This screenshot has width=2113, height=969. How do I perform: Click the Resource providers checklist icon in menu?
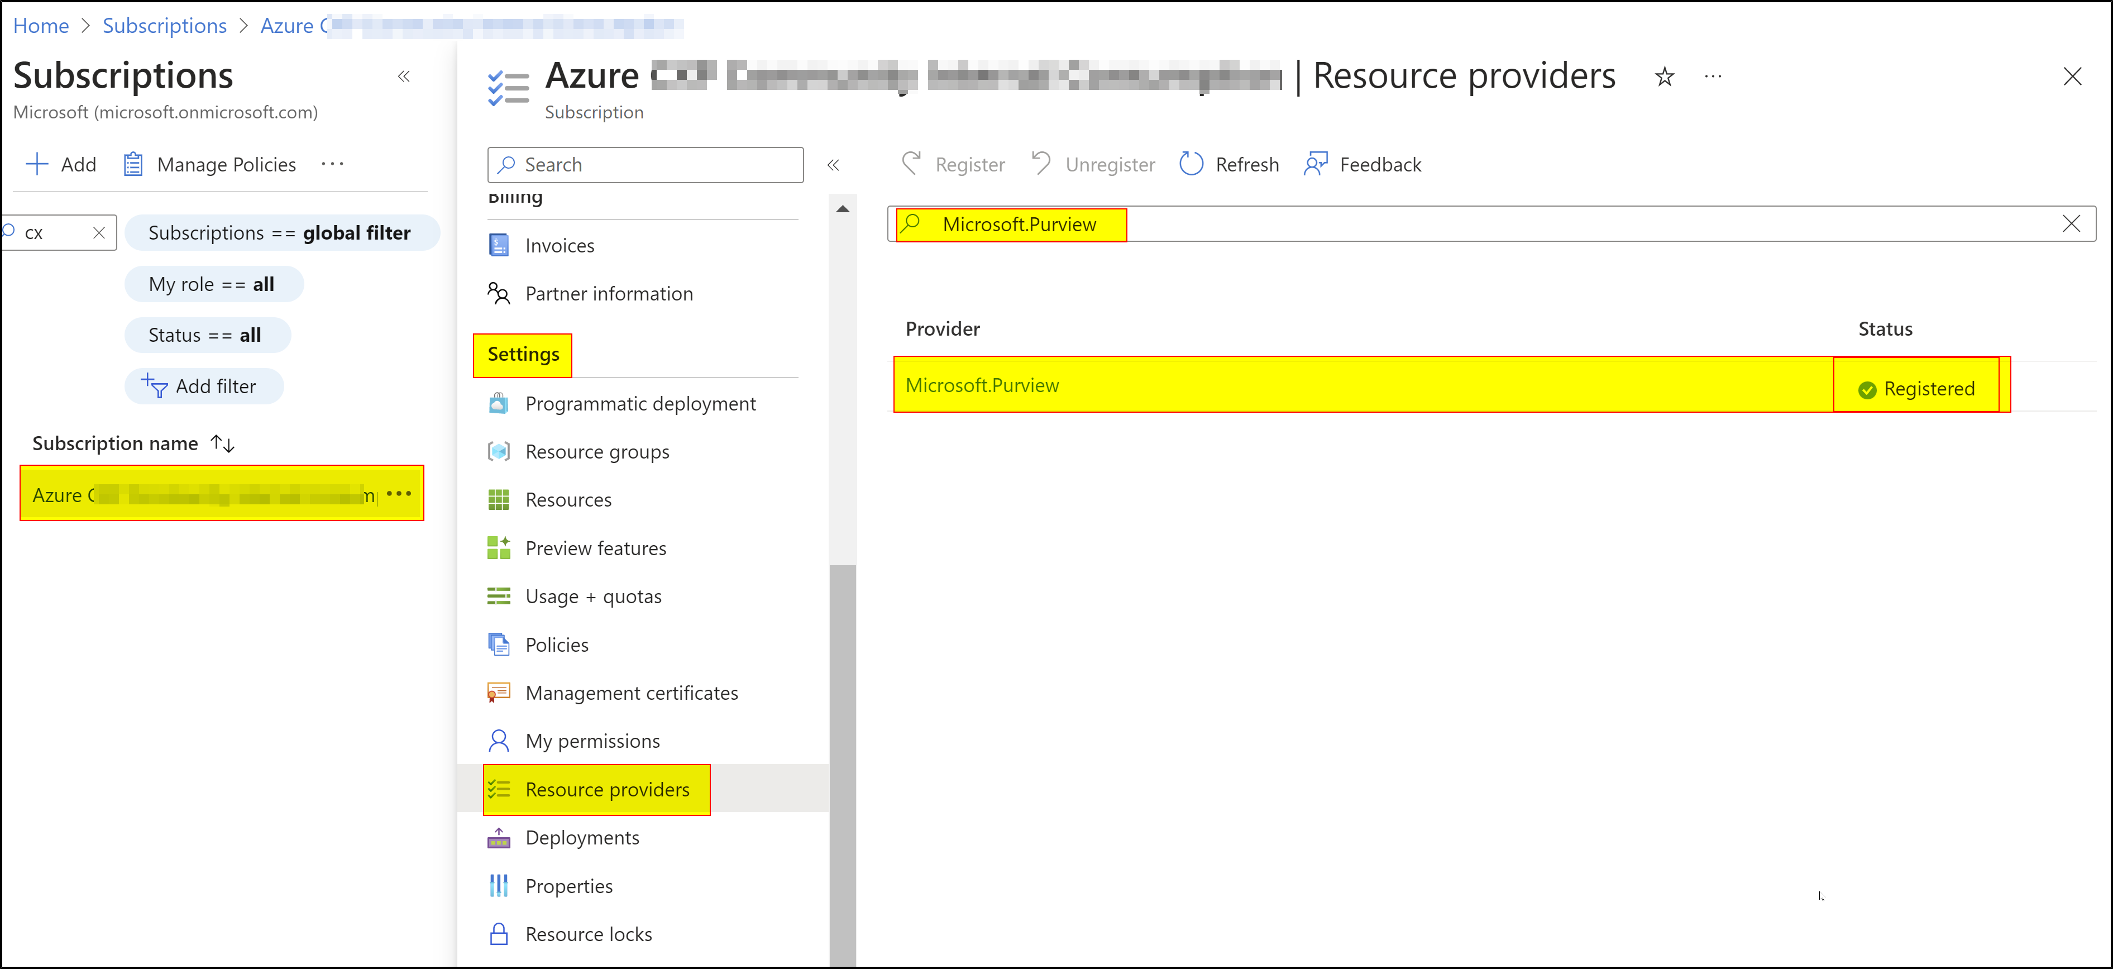(498, 789)
